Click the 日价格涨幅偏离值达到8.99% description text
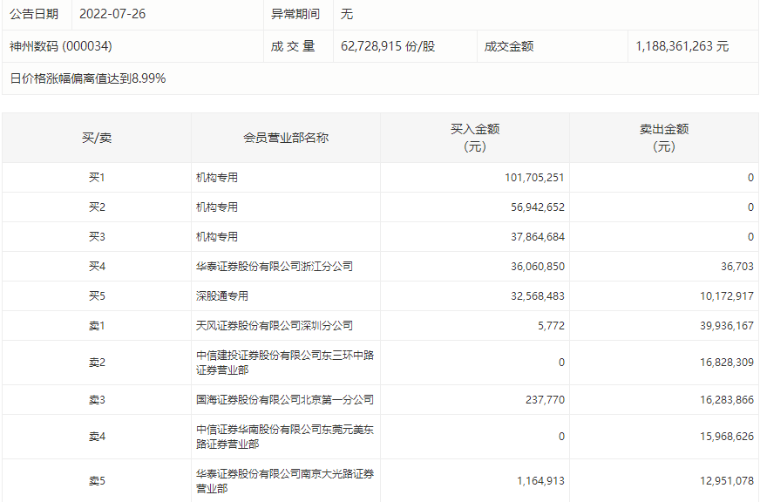 (87, 78)
